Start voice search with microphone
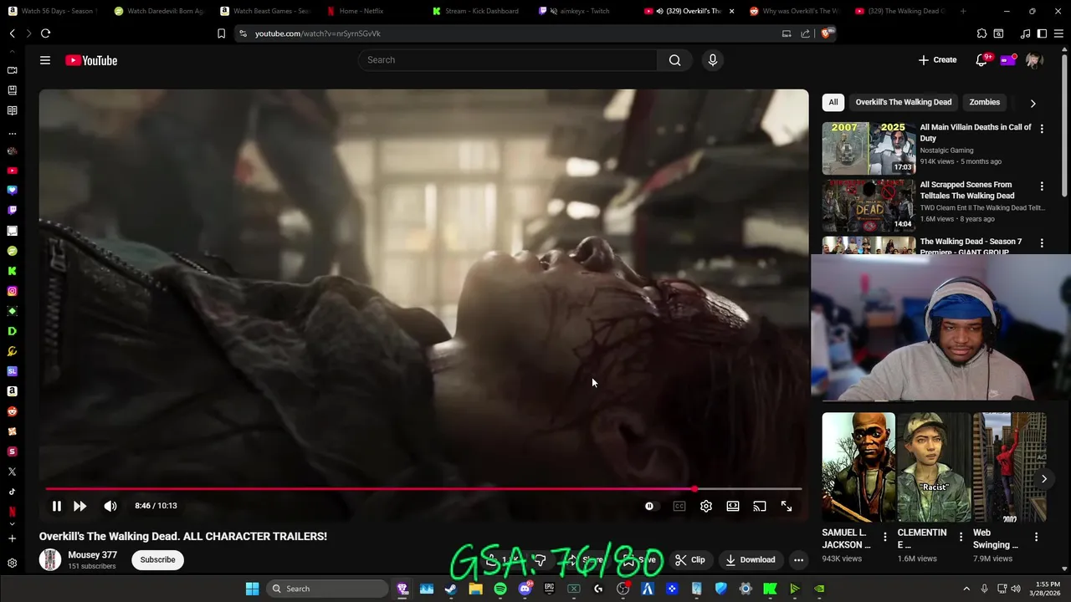The height and width of the screenshot is (602, 1071). [x=713, y=60]
